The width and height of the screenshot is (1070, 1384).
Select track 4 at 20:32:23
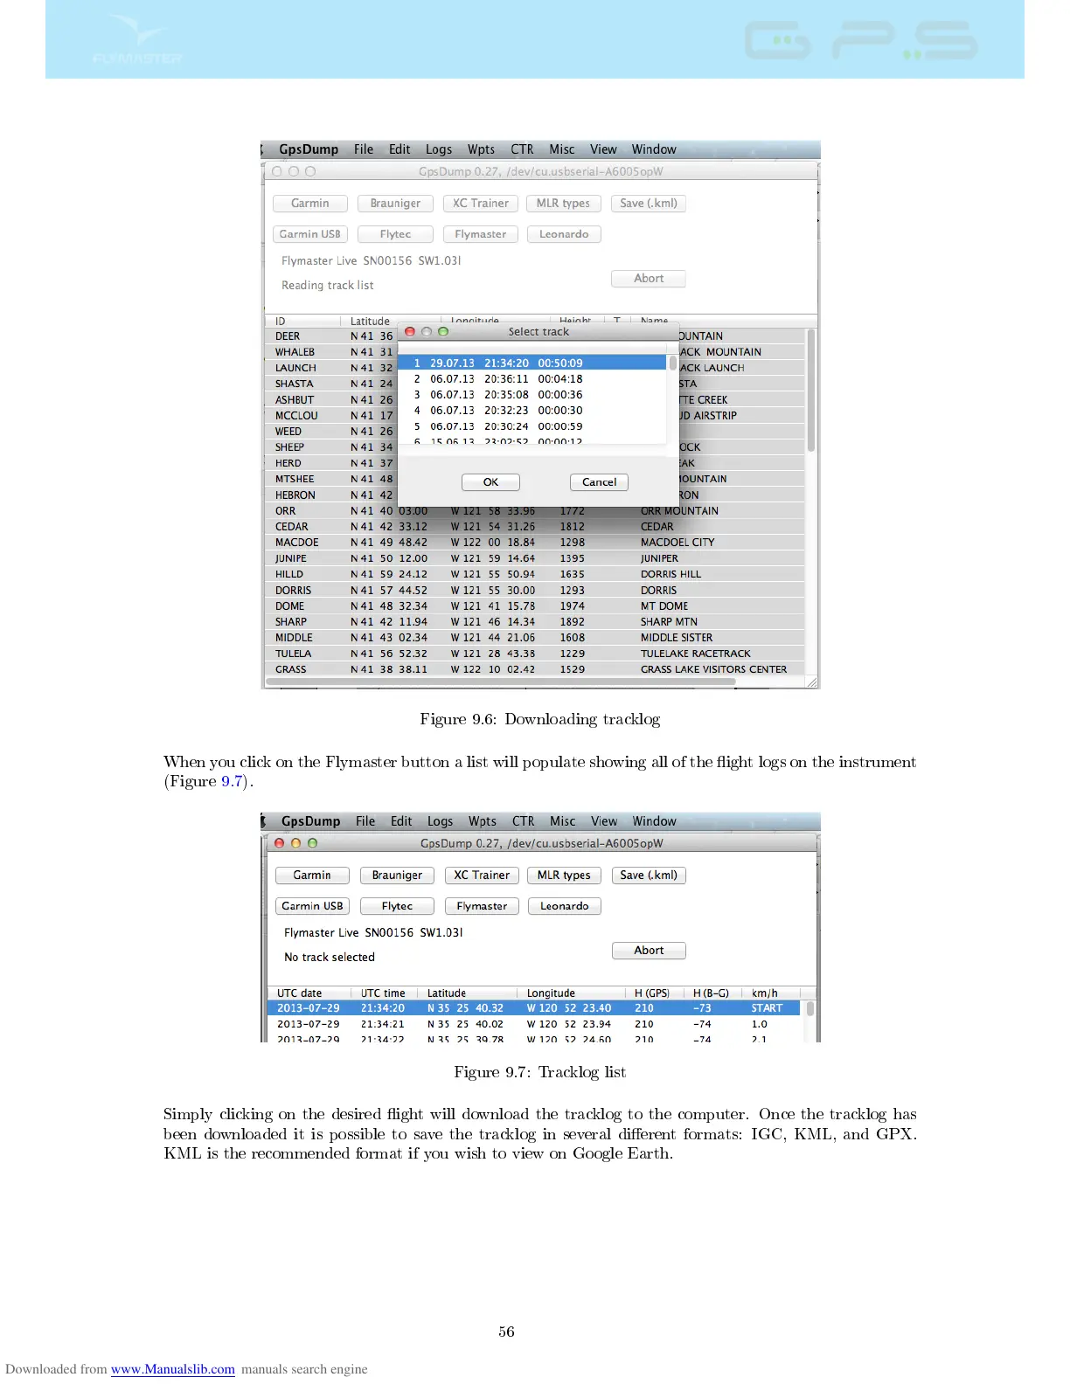tap(532, 411)
